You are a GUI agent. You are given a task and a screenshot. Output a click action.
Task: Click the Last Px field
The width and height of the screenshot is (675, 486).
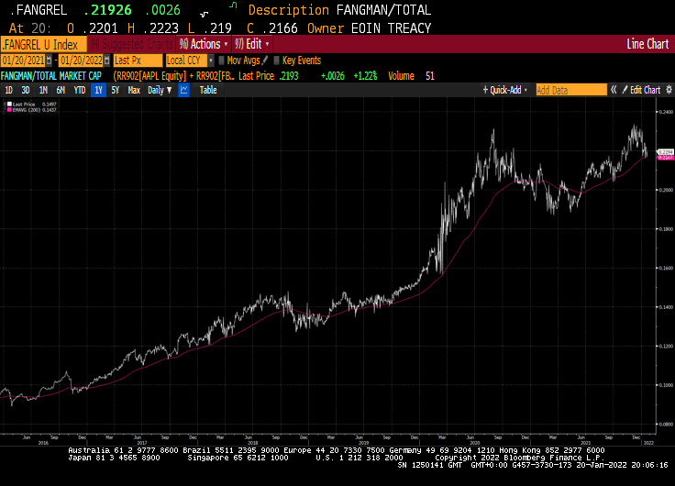pos(138,61)
